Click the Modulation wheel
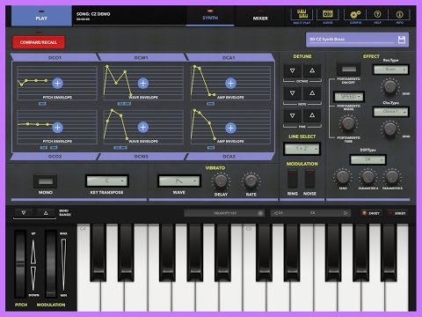Screen dimensions: 422x317 click(x=51, y=263)
